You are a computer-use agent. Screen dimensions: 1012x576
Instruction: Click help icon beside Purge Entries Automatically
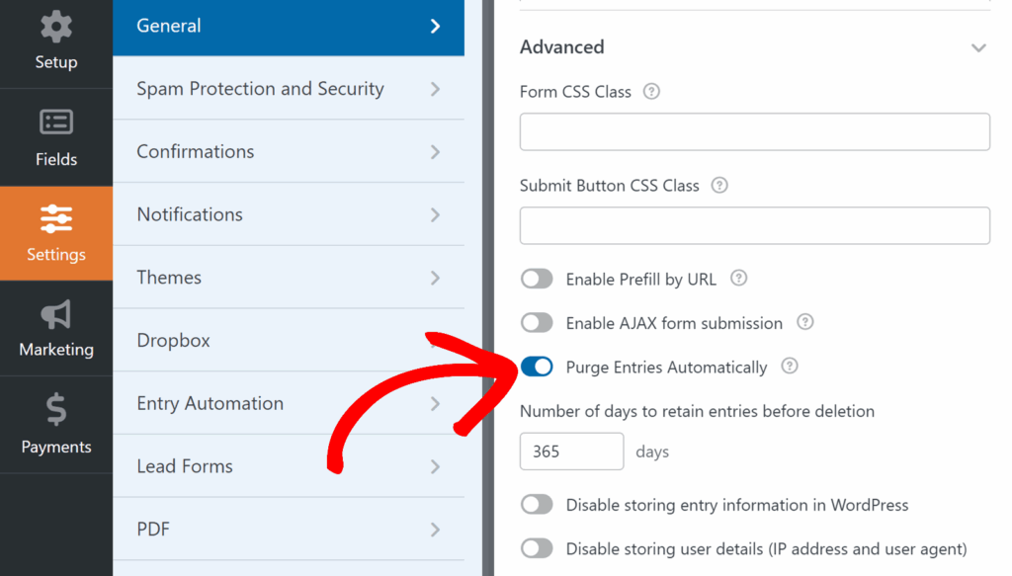(x=789, y=367)
